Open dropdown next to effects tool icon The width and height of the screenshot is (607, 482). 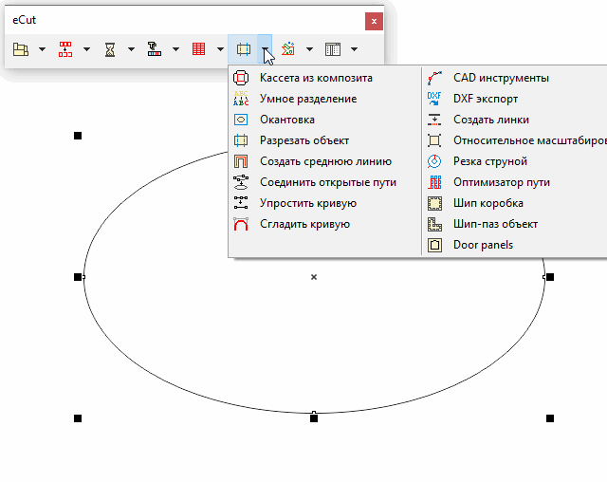[x=309, y=49]
